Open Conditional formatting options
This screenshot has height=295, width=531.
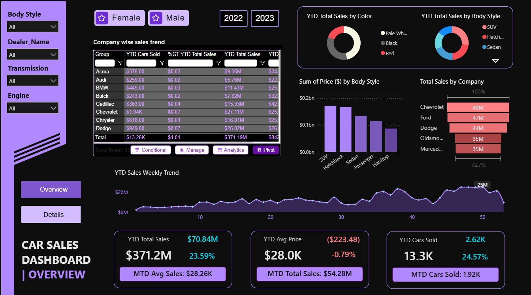151,150
